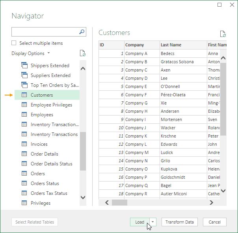This screenshot has width=238, height=233.
Task: Select Suppliers Extended in the list
Action: 50,75
